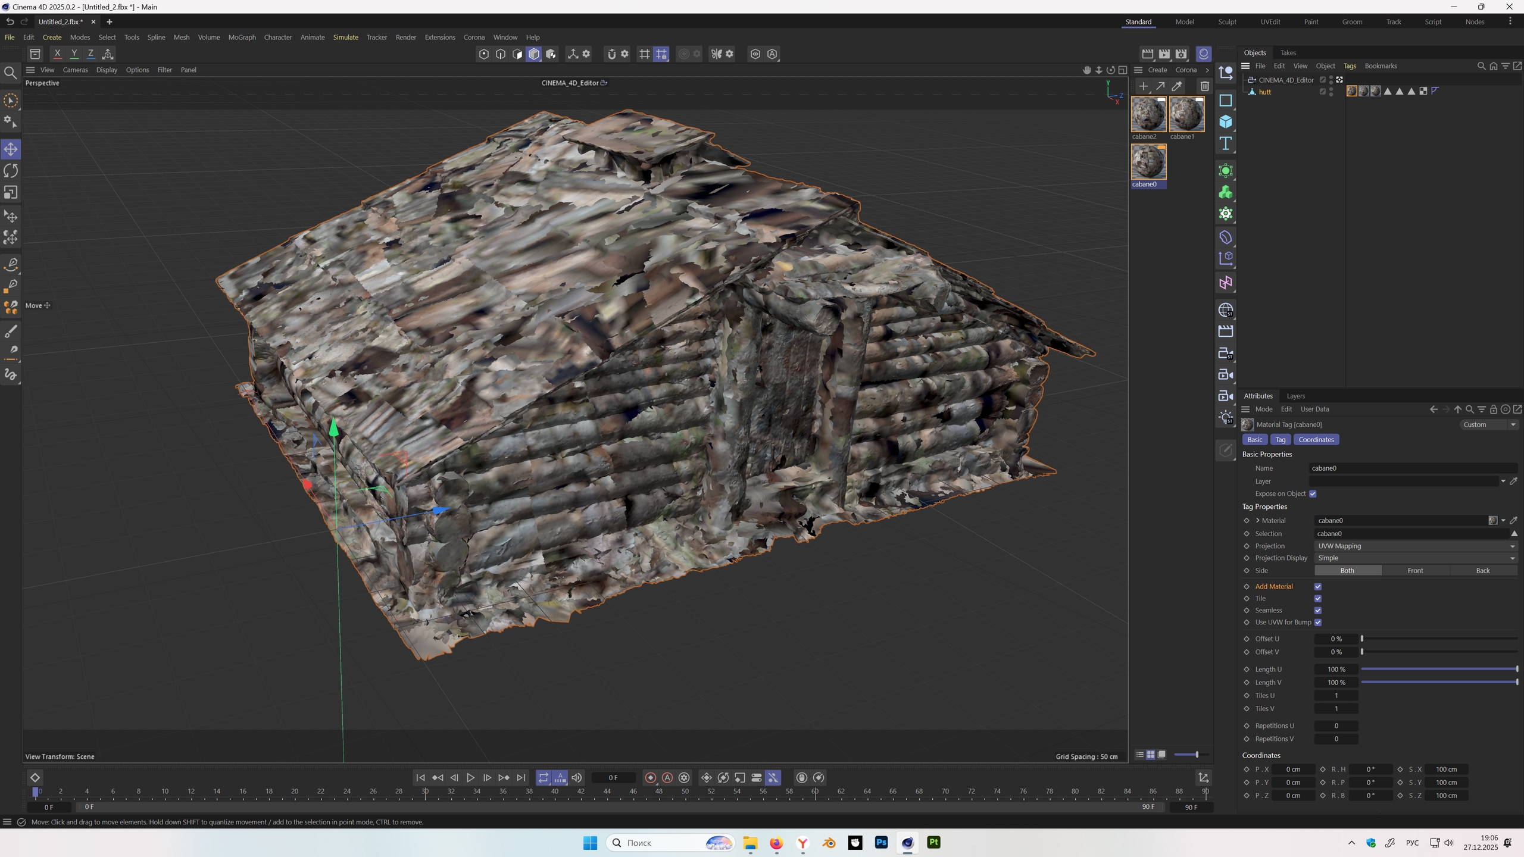Select the Scale tool in left toolbar
The image size is (1524, 857).
[x=11, y=193]
